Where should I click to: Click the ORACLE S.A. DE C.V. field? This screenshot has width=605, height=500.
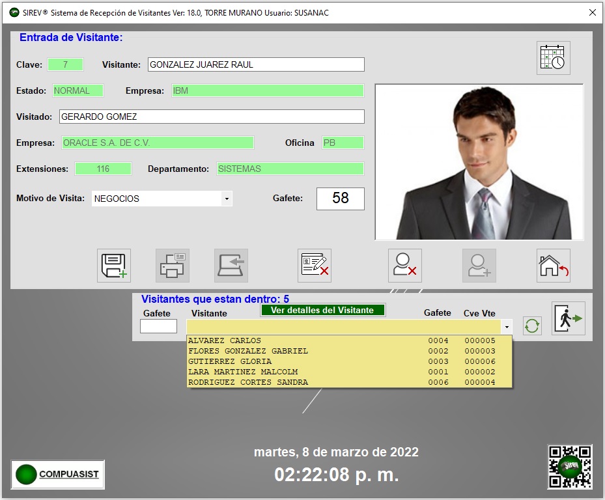(158, 143)
